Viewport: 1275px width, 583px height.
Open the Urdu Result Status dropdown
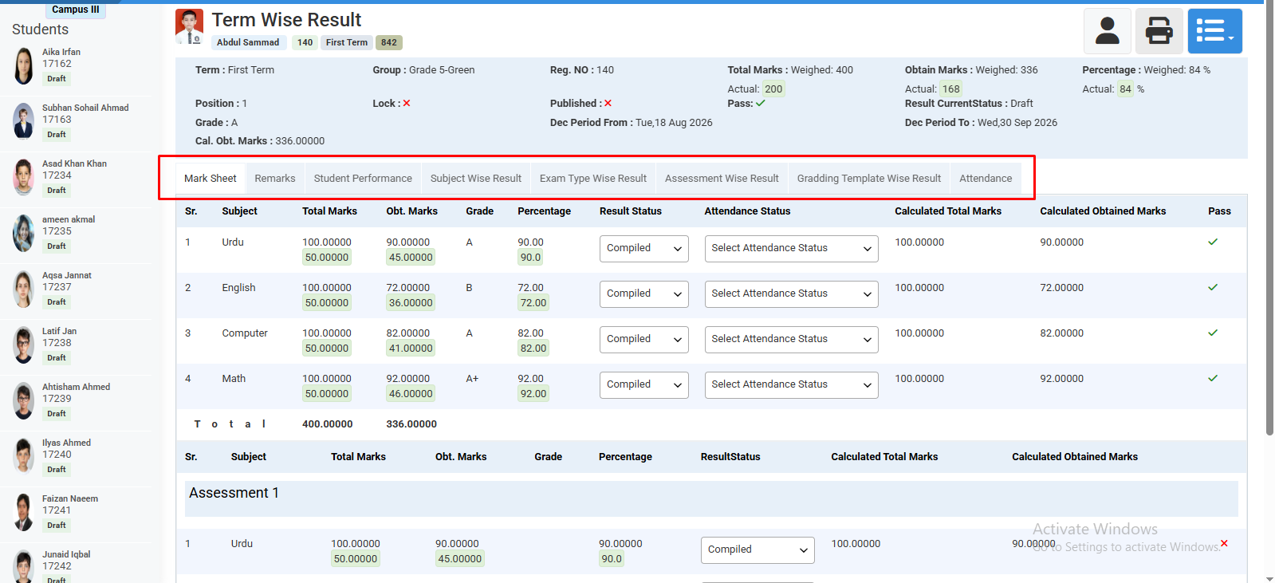point(644,248)
